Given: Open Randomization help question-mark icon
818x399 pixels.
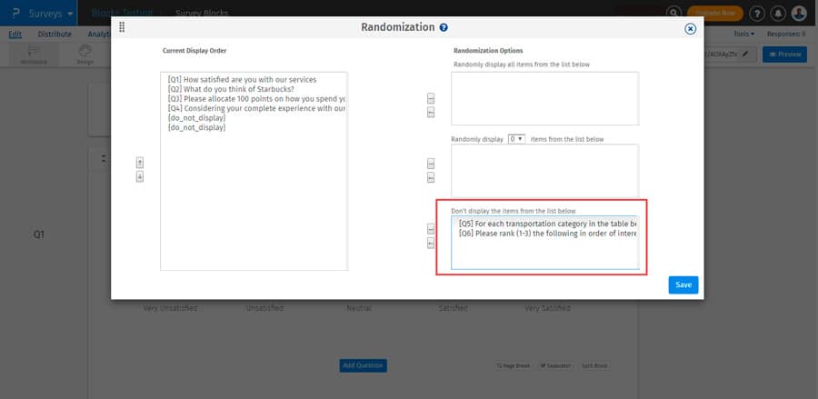Looking at the screenshot, I should (444, 27).
